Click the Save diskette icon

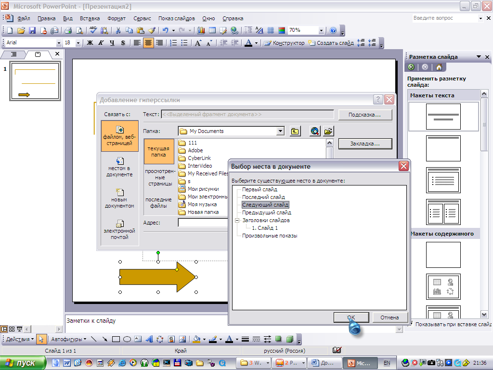pos(32,30)
